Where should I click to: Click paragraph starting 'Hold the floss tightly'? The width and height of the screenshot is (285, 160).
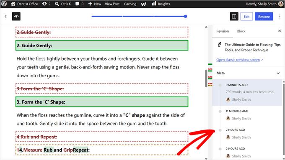tap(98, 67)
